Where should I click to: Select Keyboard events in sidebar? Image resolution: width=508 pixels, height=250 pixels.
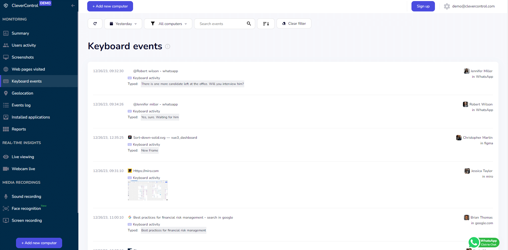coord(39,81)
